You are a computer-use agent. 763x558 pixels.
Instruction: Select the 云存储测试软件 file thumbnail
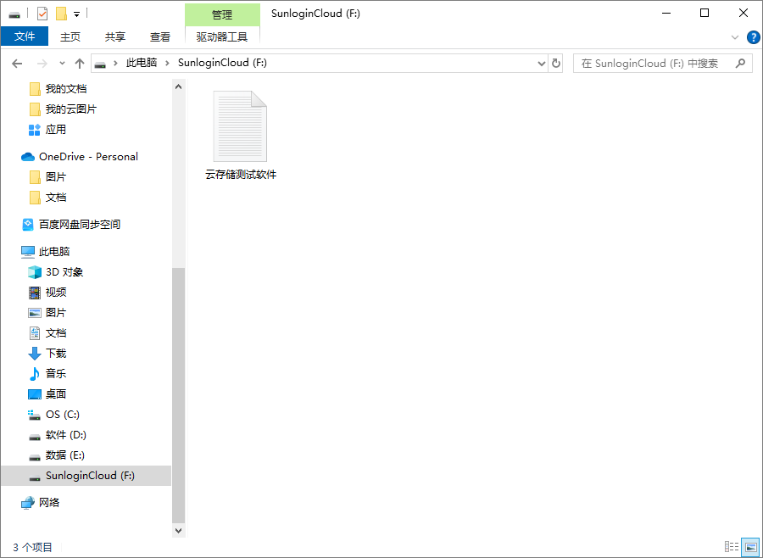240,126
